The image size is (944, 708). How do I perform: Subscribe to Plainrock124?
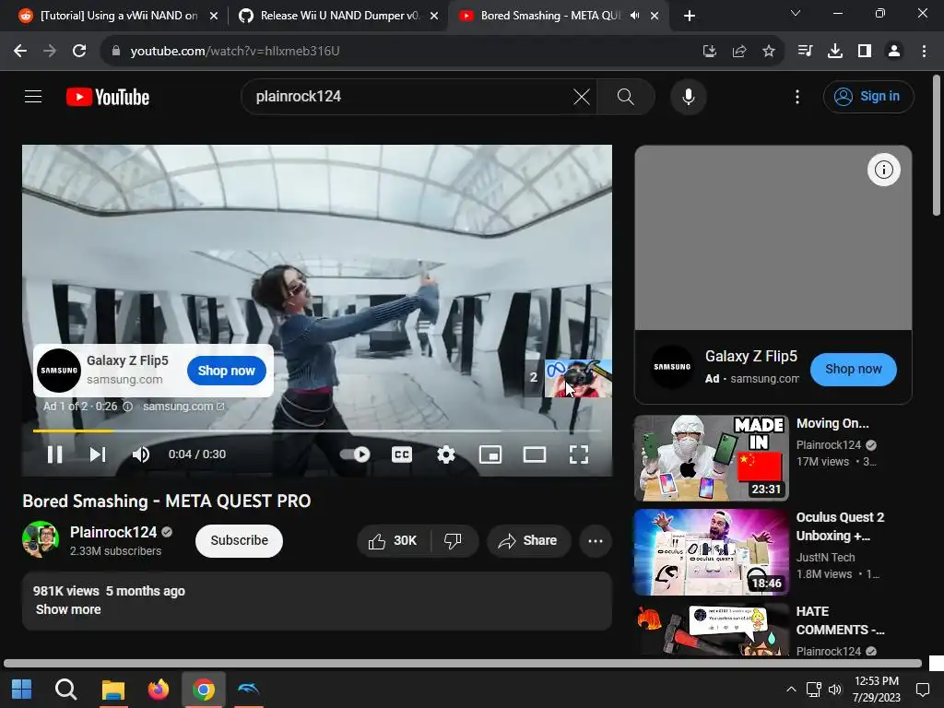[x=239, y=540]
